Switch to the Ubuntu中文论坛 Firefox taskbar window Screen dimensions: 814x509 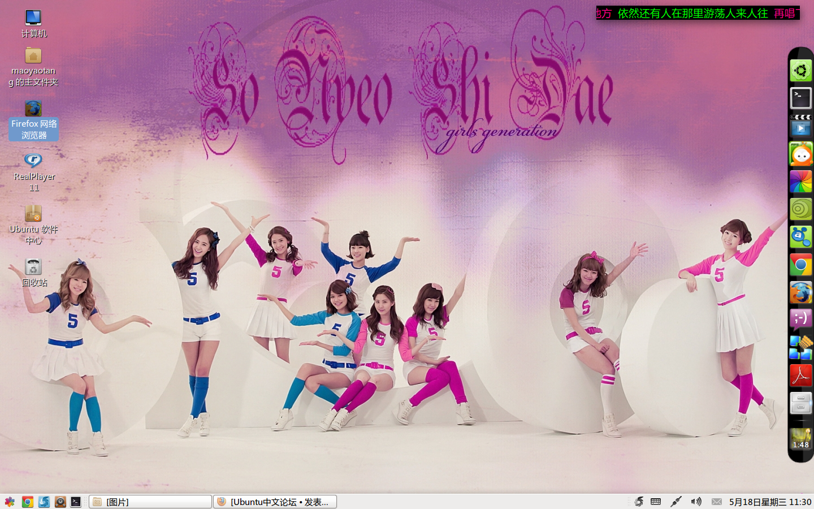pyautogui.click(x=275, y=502)
